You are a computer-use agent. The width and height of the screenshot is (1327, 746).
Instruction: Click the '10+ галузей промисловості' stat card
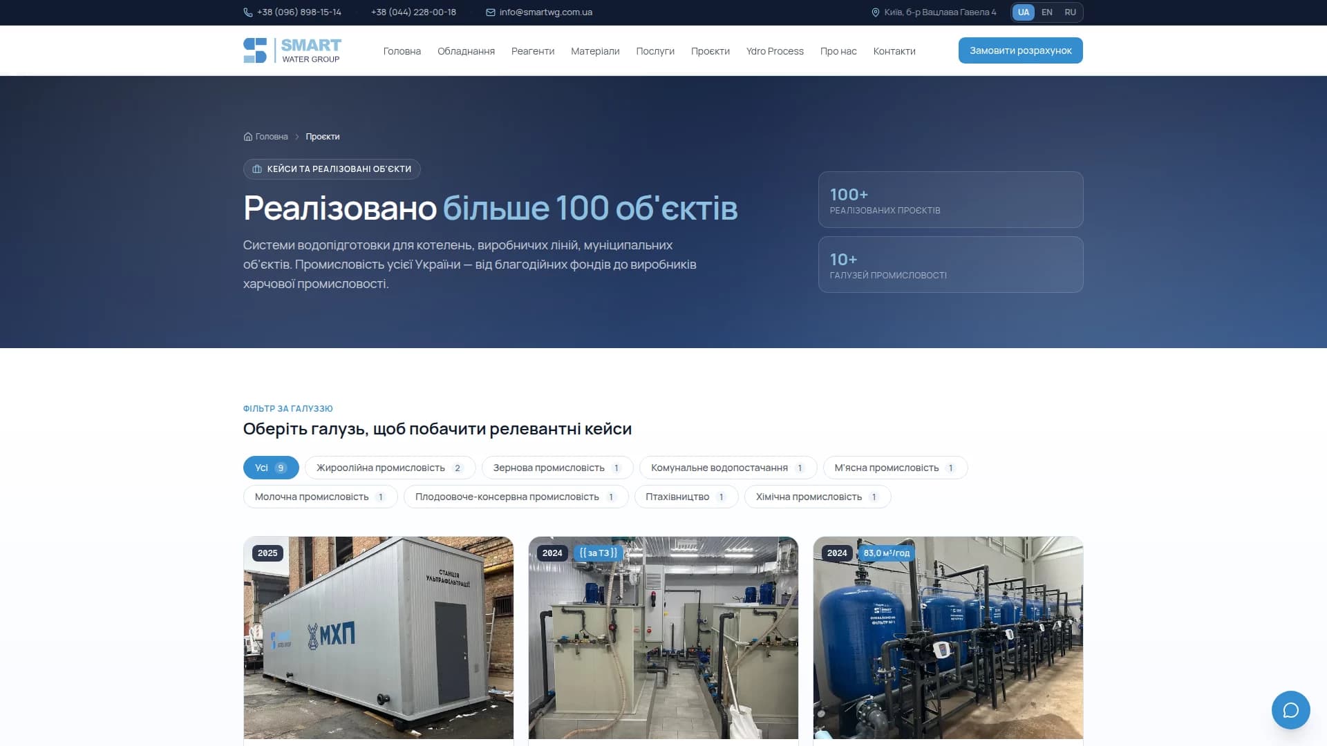click(950, 265)
